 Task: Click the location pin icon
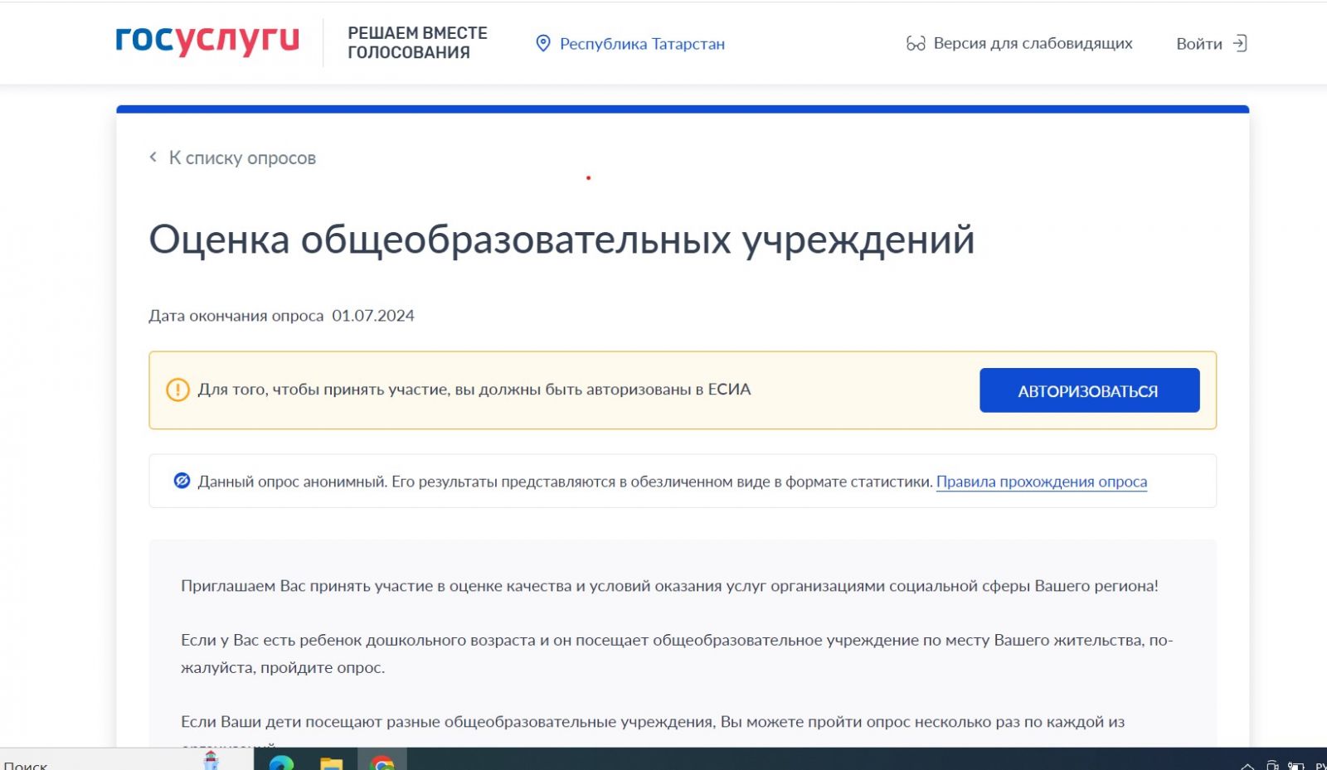543,44
